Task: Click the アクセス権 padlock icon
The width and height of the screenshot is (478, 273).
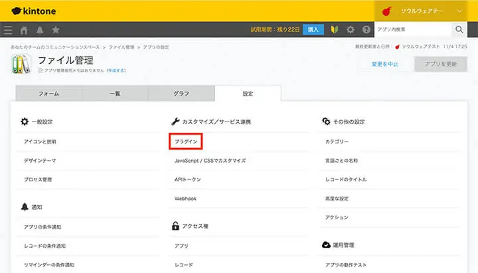Action: [175, 226]
